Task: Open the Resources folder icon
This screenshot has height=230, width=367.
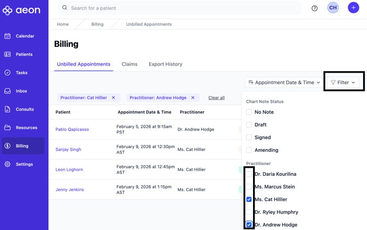Action: click(8, 128)
